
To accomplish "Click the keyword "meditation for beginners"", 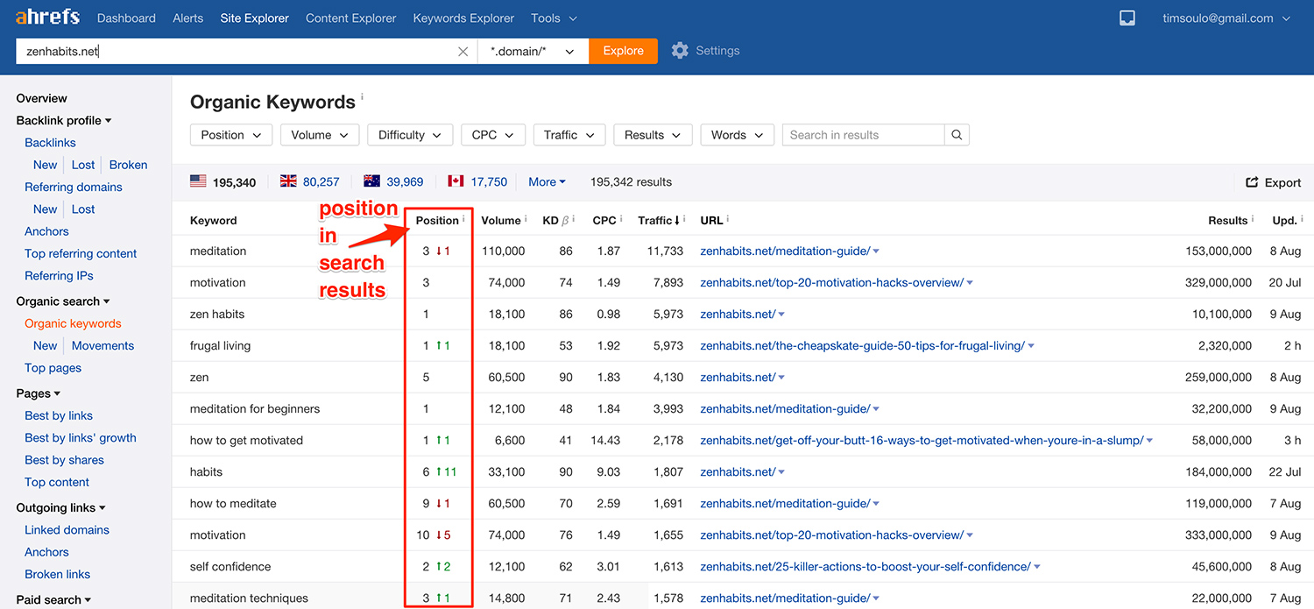I will pos(255,409).
